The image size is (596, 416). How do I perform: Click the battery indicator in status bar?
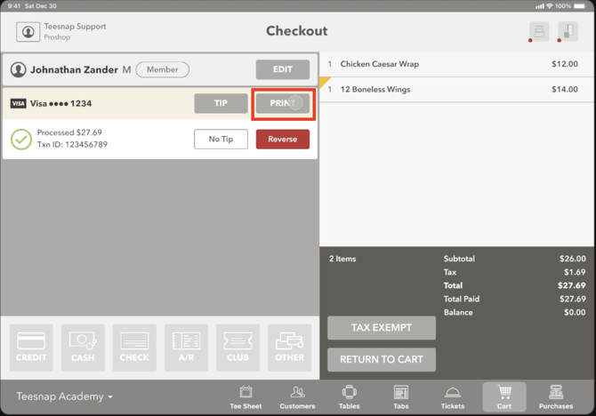coord(580,6)
